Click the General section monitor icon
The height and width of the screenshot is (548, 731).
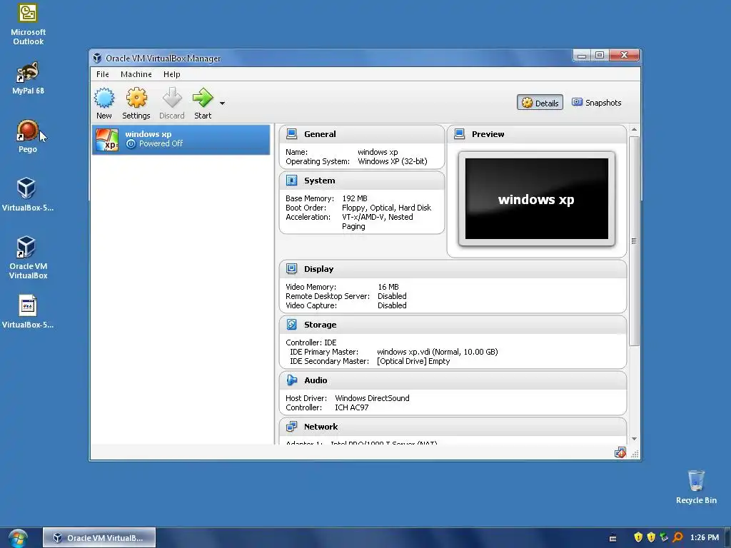pos(292,133)
